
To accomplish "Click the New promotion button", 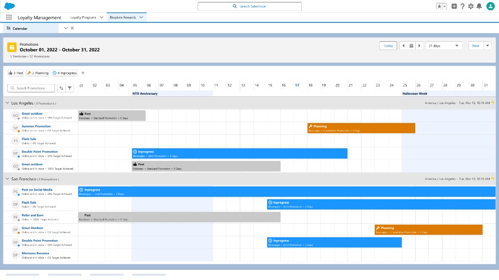I will pos(476,46).
